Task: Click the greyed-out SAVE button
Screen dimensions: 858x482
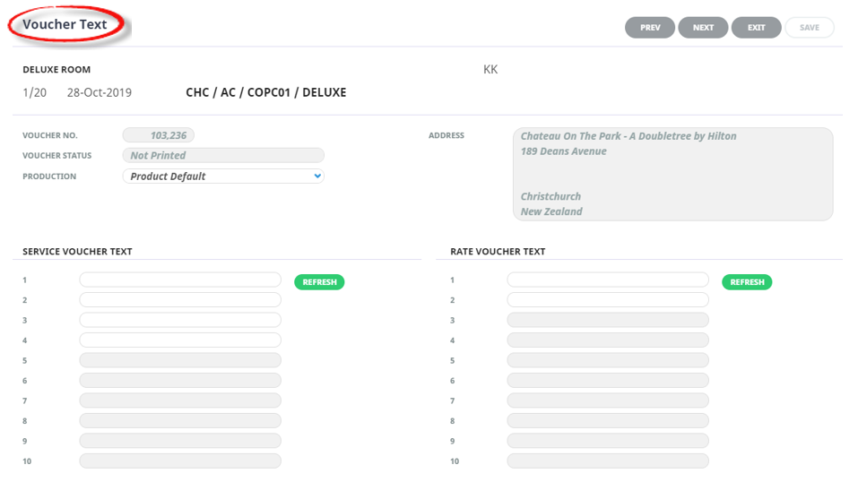Action: click(x=809, y=28)
